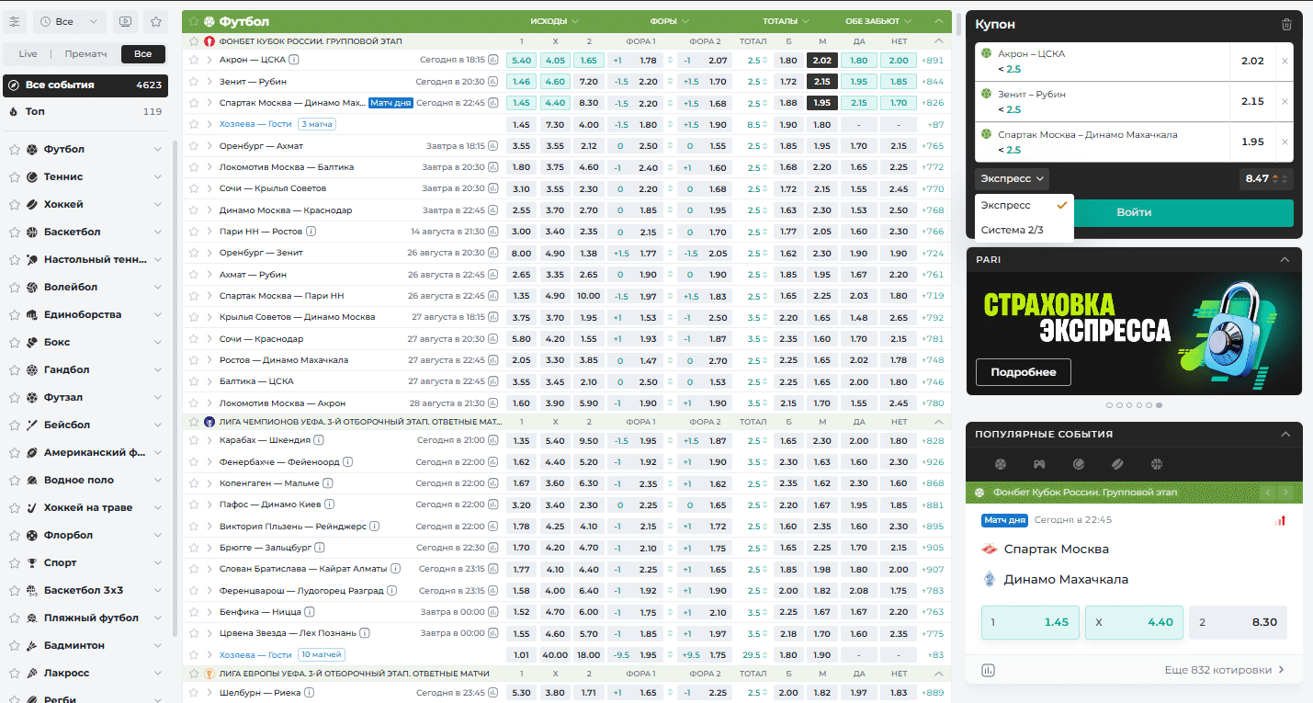The image size is (1313, 703).
Task: Toggle the favorites star filter in top-left
Action: (156, 21)
